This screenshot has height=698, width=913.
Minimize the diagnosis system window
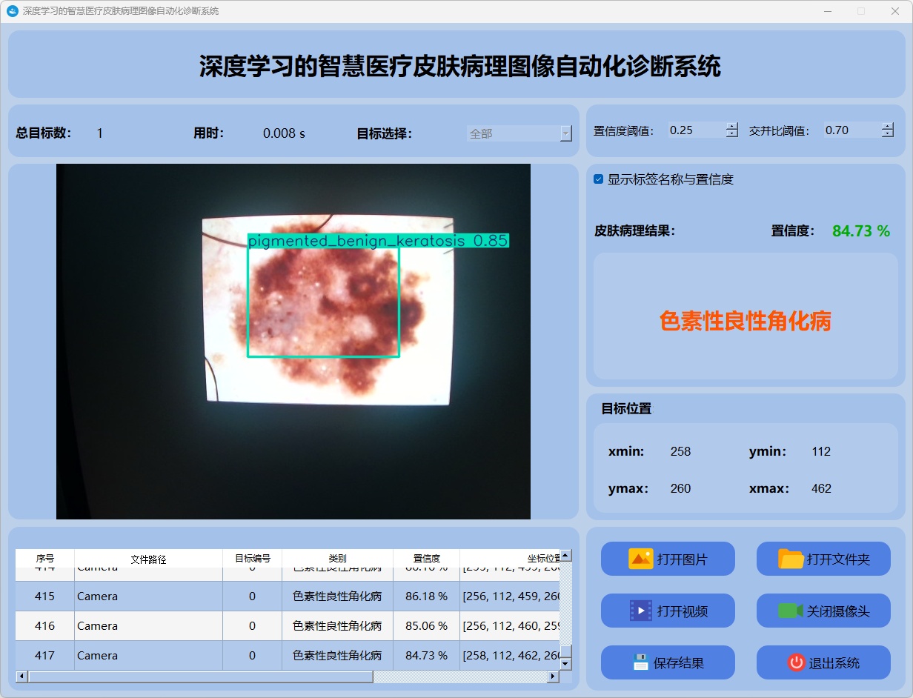pyautogui.click(x=828, y=11)
